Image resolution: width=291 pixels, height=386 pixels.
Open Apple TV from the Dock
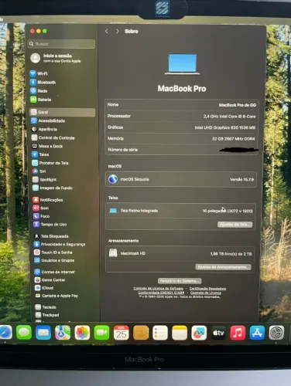pyautogui.click(x=218, y=333)
